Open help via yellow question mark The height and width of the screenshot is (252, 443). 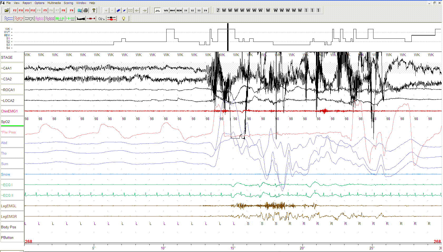pos(94,10)
